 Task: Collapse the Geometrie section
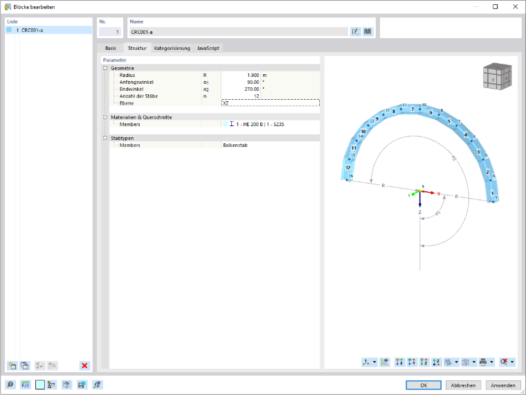pos(105,68)
